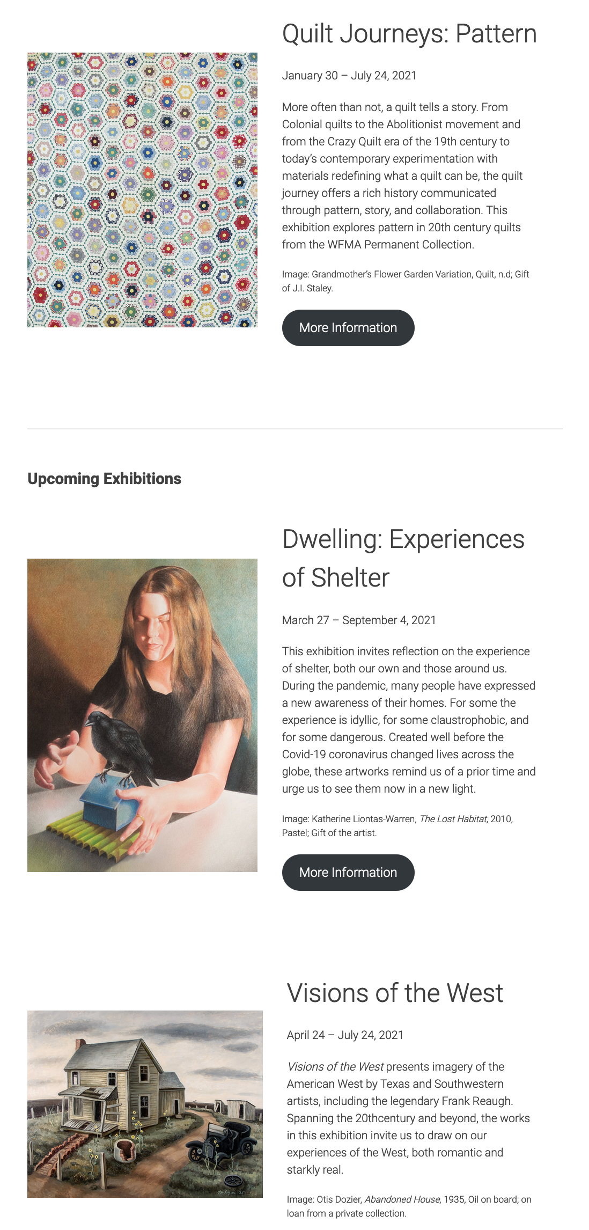Click the quilt description paragraph
The height and width of the screenshot is (1230, 589).
click(402, 176)
